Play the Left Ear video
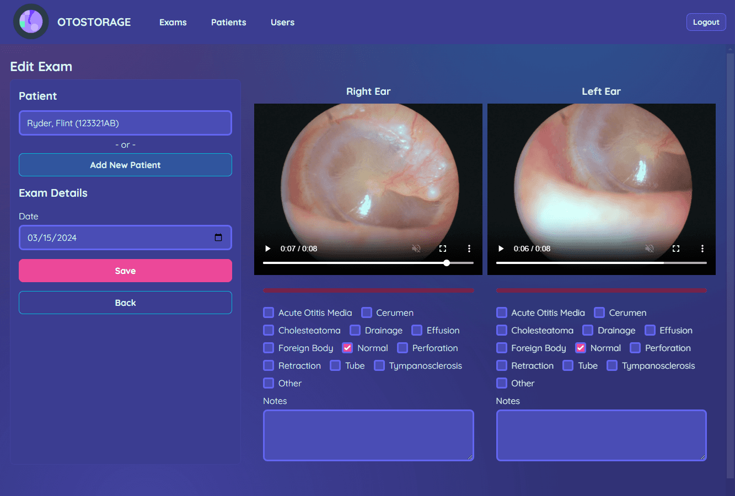Viewport: 735px width, 496px height. pos(501,249)
